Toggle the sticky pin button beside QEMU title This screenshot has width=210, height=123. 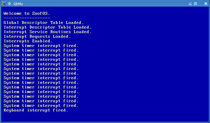[x=9, y=4]
